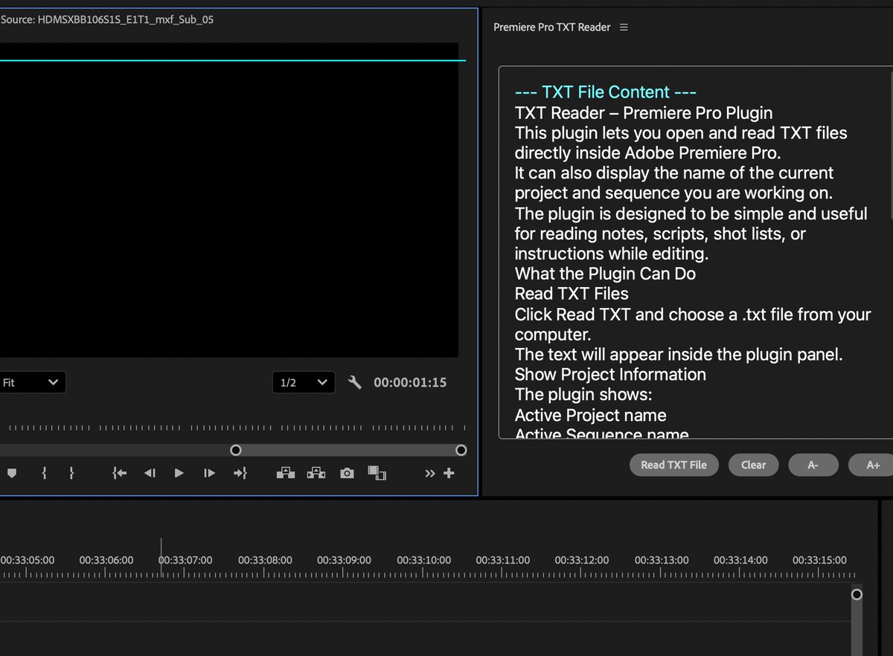Open Premiere Pro TXT Reader panel menu
Viewport: 893px width, 656px height.
(x=624, y=27)
